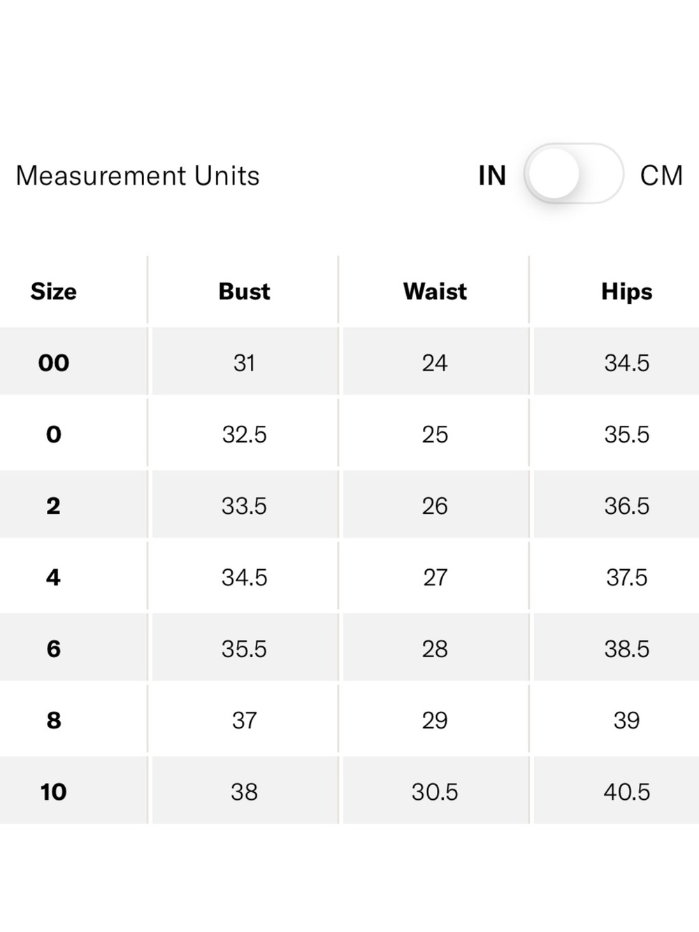
Task: Click the 27 waist value for size 4
Action: click(435, 578)
